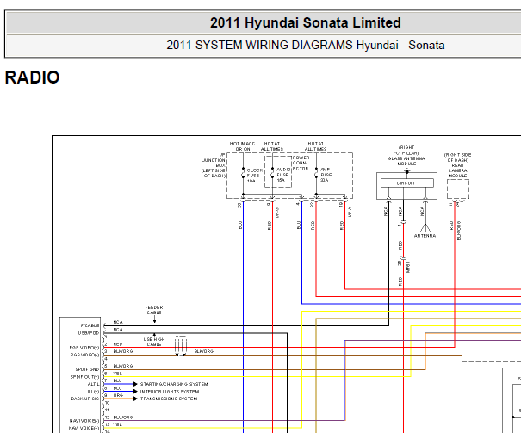Click the 'NAVI VOICE(-)' terminal label
Viewport: 521px width, 433px height.
(x=84, y=421)
